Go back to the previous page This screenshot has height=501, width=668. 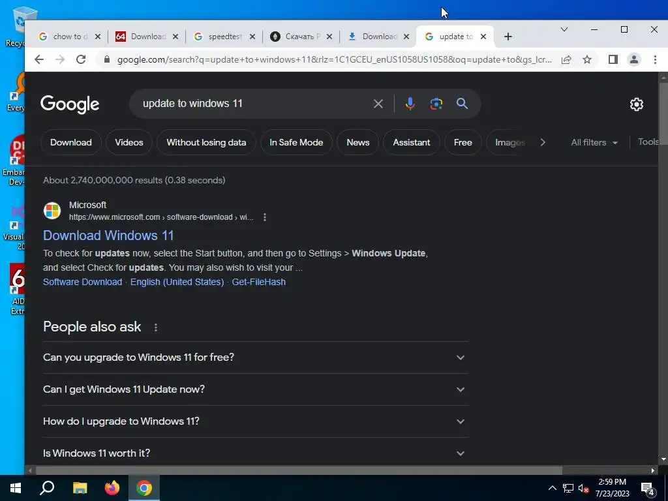pos(39,59)
